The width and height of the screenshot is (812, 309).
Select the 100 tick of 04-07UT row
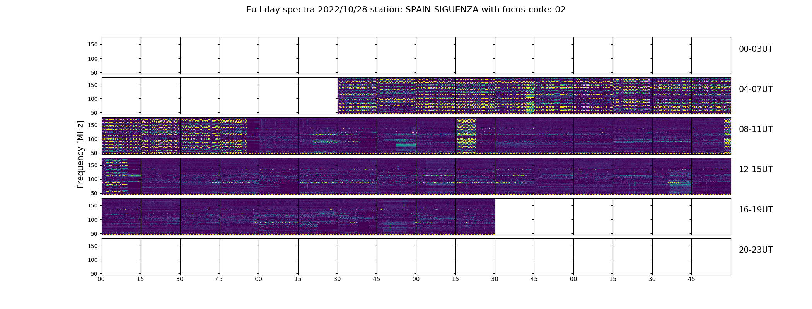pyautogui.click(x=93, y=99)
